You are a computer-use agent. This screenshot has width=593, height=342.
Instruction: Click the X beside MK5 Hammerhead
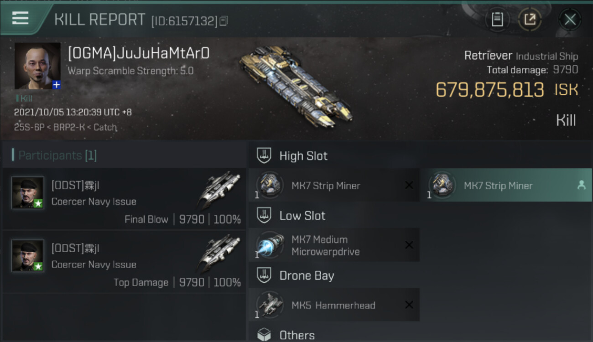pos(409,305)
